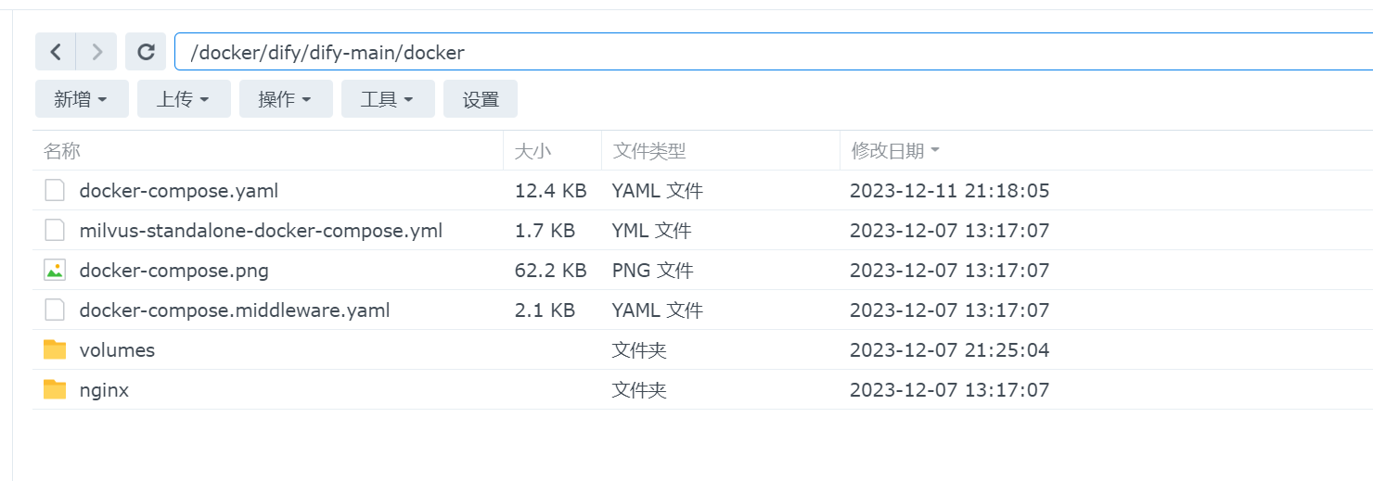Go forward with the right arrow button
The width and height of the screenshot is (1373, 481).
point(96,52)
